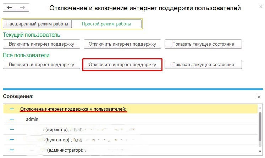This screenshot has width=265, height=158.
Task: Click the back arrow navigation button
Action: [x=10, y=7]
